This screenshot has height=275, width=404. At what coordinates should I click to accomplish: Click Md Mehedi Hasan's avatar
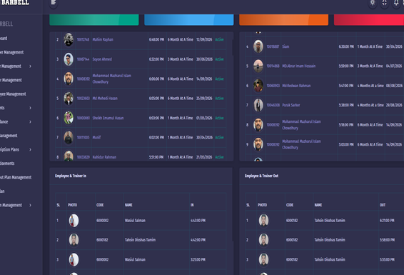69,98
